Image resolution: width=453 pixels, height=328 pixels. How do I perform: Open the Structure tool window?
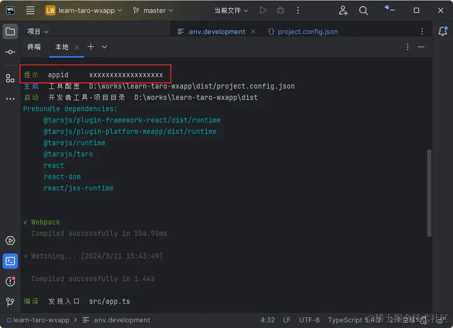[10, 78]
